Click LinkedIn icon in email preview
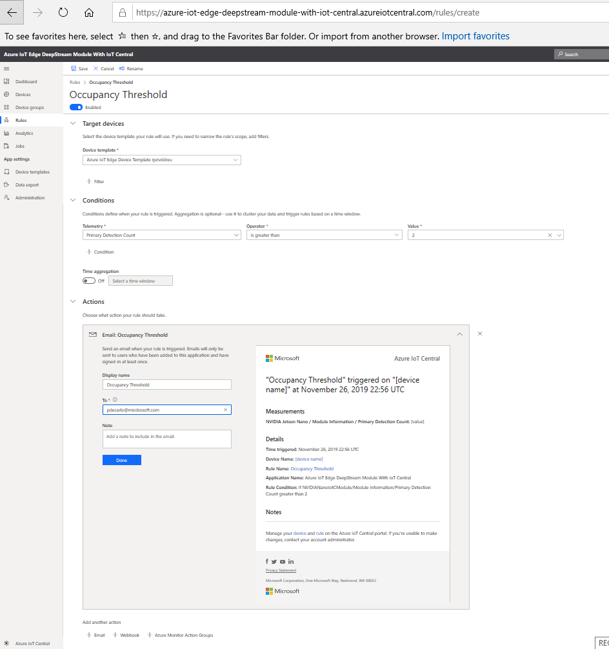 tap(291, 562)
